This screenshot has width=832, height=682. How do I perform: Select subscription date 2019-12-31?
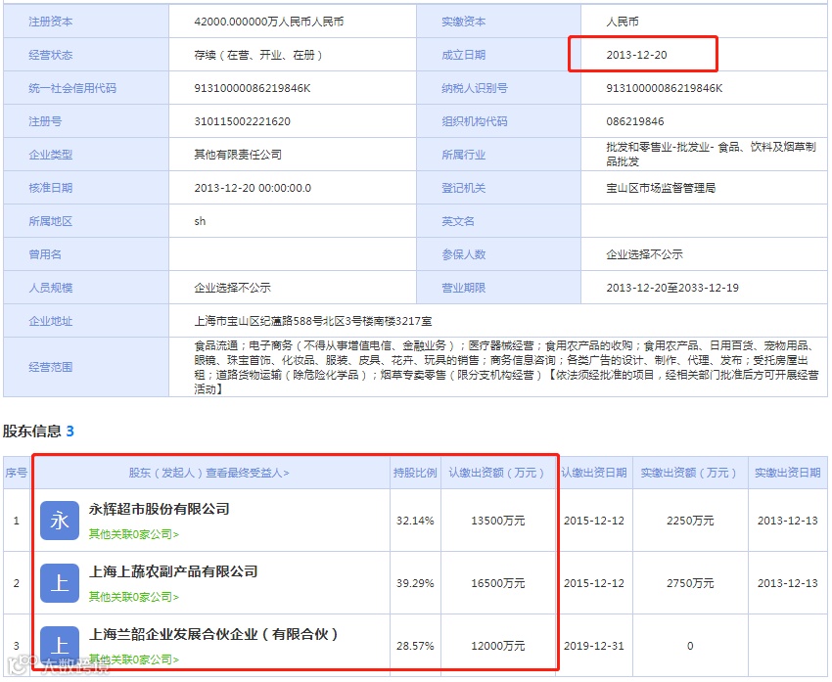pos(594,646)
